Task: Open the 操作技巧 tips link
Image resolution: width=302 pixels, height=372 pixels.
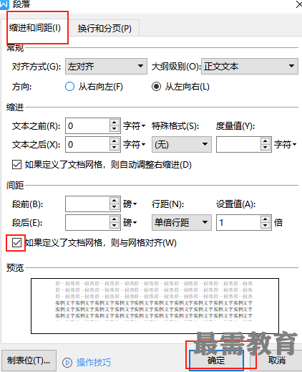Action: [x=94, y=363]
